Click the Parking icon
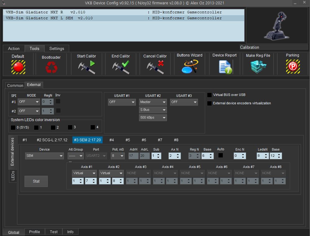This screenshot has height=236, width=310. click(x=293, y=66)
